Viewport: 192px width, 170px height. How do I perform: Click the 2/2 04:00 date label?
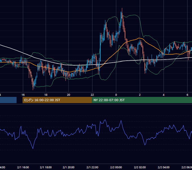[x=163, y=167]
